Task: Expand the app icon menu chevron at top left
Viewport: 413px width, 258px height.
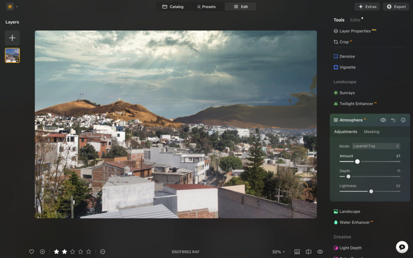Action: coord(17,6)
